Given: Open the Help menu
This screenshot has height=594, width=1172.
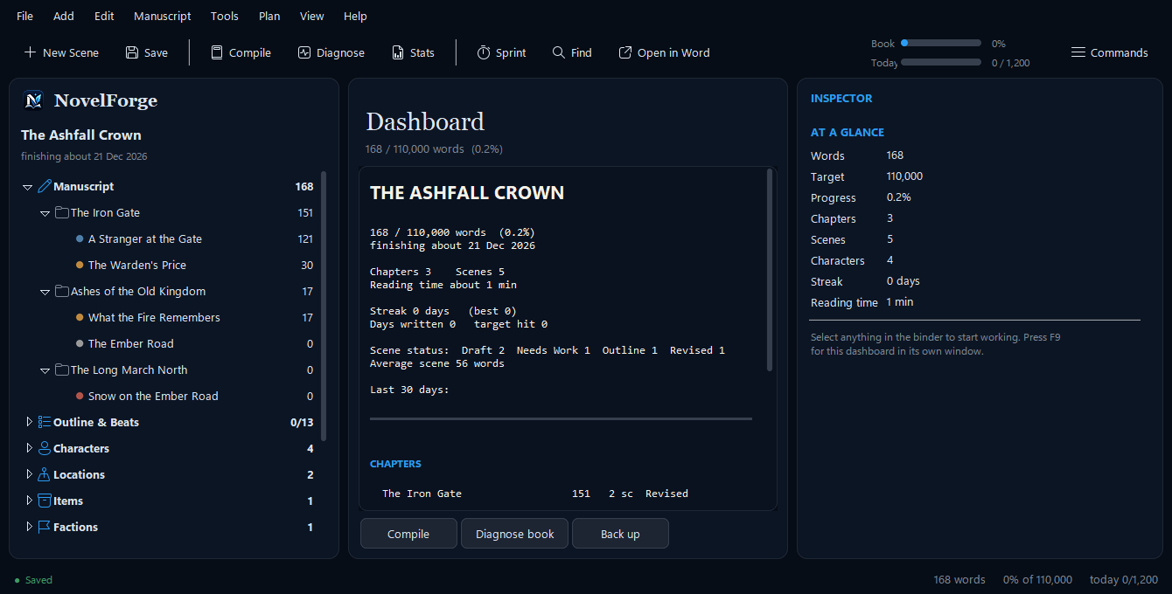Looking at the screenshot, I should (x=355, y=16).
